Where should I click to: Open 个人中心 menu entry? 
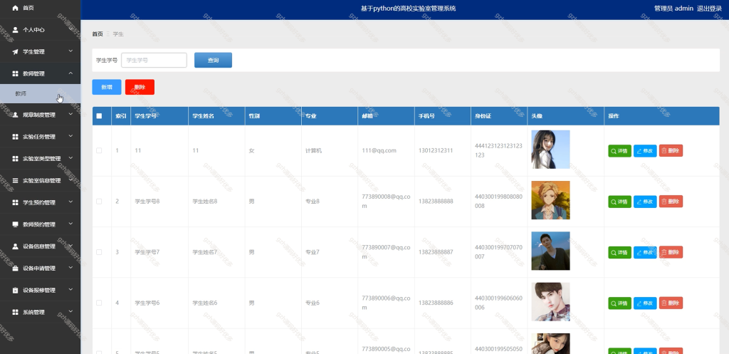pyautogui.click(x=33, y=30)
